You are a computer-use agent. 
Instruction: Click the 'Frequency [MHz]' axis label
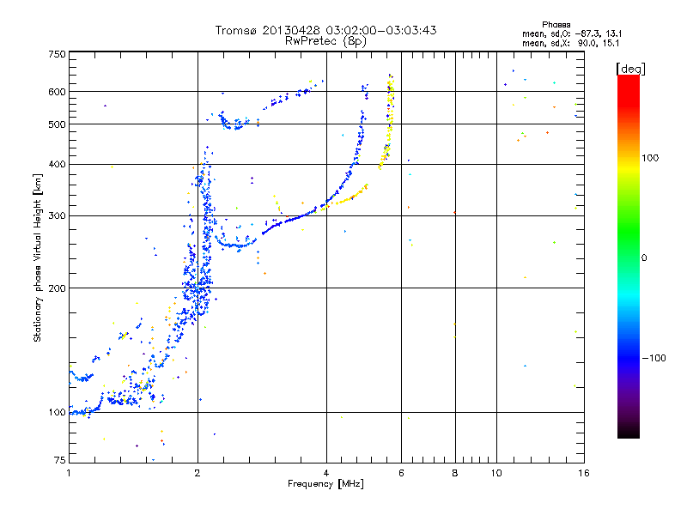coord(325,484)
